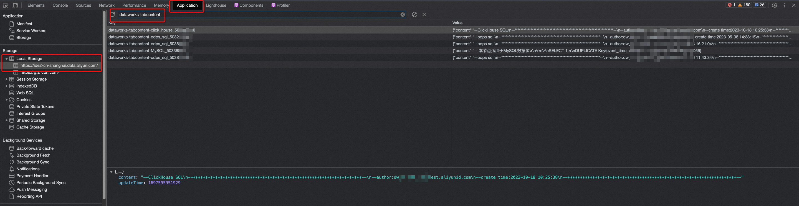Toggle the device toolbar icon

click(15, 5)
